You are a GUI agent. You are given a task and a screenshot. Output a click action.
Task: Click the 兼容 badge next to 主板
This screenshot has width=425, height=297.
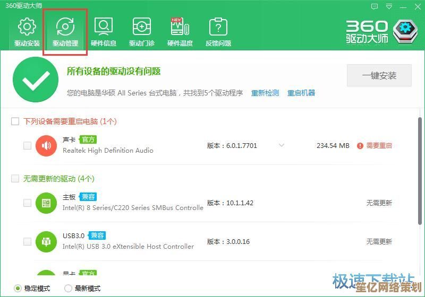tap(88, 197)
